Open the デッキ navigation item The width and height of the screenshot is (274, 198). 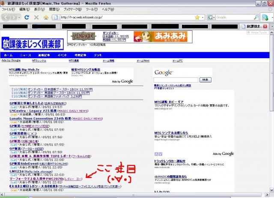[x=98, y=55]
